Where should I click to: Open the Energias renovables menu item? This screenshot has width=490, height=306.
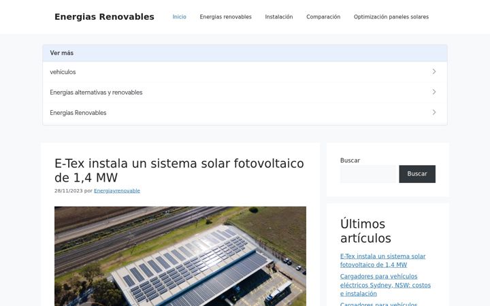click(x=226, y=17)
